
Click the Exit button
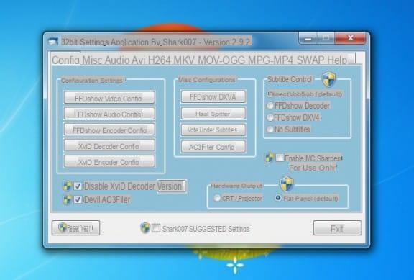(337, 228)
